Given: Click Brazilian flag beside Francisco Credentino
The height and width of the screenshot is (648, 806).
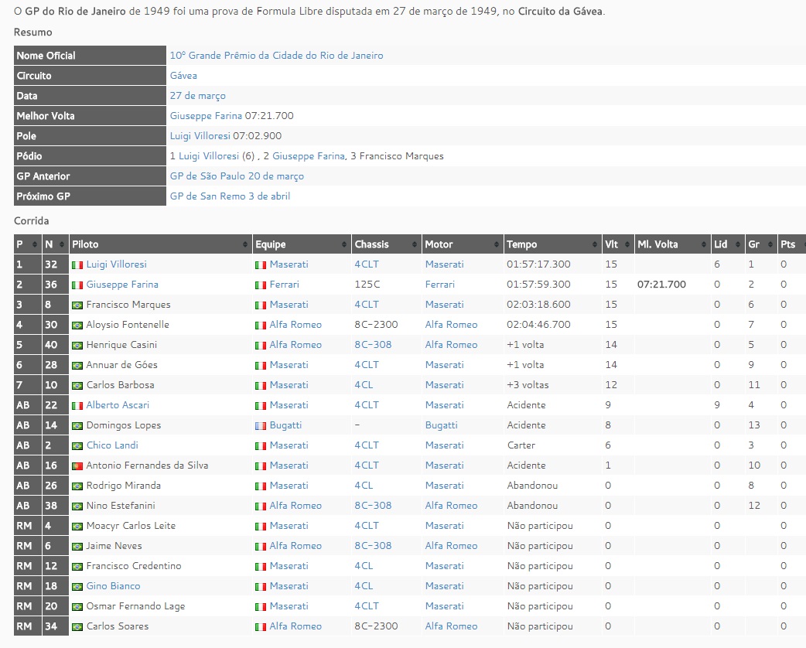Looking at the screenshot, I should click(x=77, y=566).
